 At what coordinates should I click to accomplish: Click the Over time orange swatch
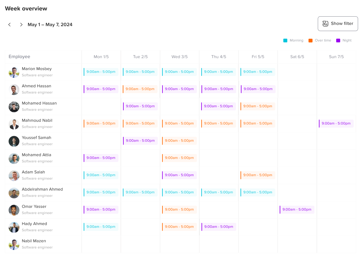pos(310,41)
